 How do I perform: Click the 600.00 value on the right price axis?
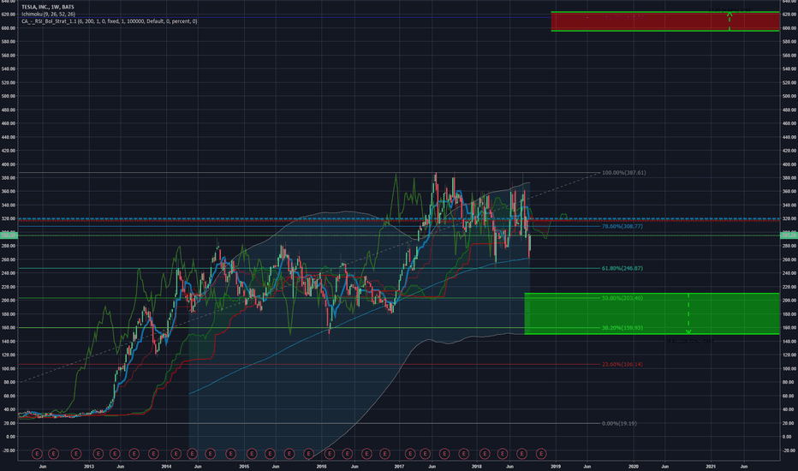click(789, 28)
